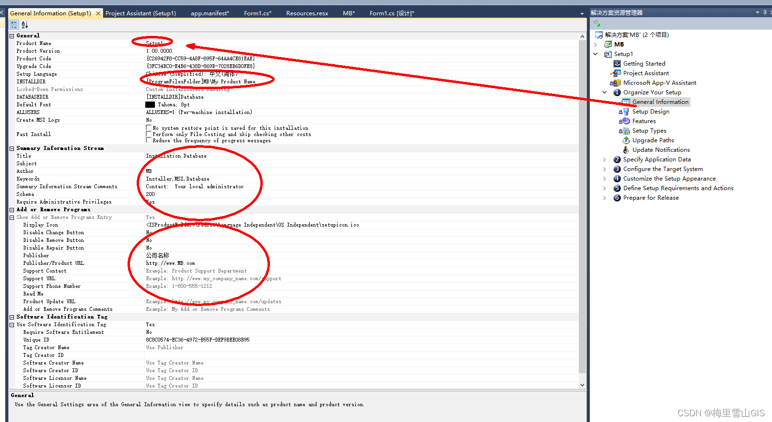Pin the Solution Explorer panel with the pushpin icon
772x422 pixels.
[765, 12]
